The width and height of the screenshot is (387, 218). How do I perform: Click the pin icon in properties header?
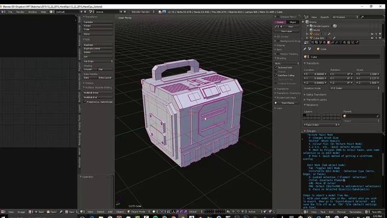305,49
